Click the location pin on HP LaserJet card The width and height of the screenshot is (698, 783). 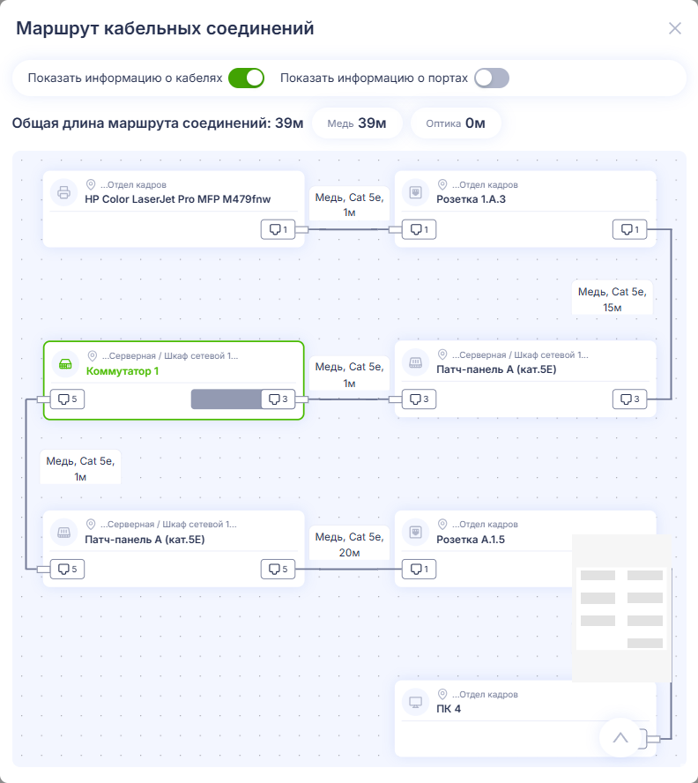pos(91,185)
